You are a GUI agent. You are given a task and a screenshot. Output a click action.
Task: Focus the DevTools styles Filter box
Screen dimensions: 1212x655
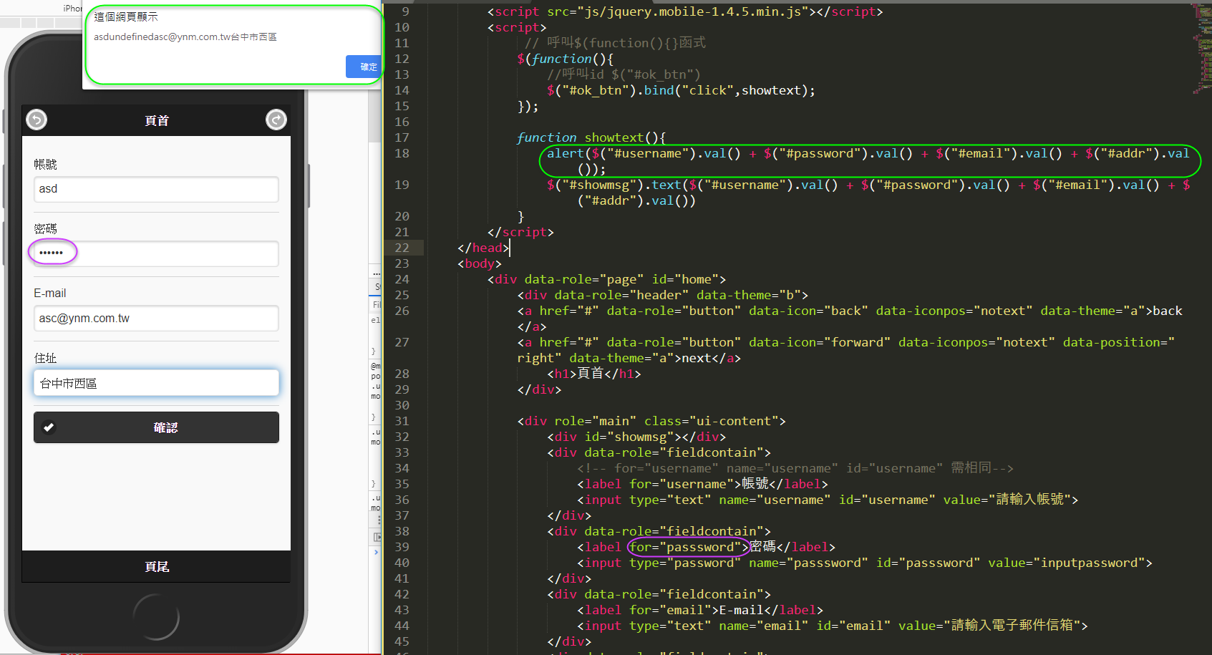pos(376,304)
